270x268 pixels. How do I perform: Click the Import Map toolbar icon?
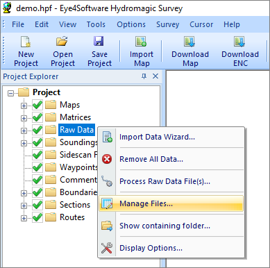pyautogui.click(x=141, y=42)
